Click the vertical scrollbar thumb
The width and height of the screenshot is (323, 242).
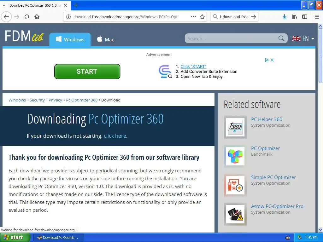(x=320, y=55)
